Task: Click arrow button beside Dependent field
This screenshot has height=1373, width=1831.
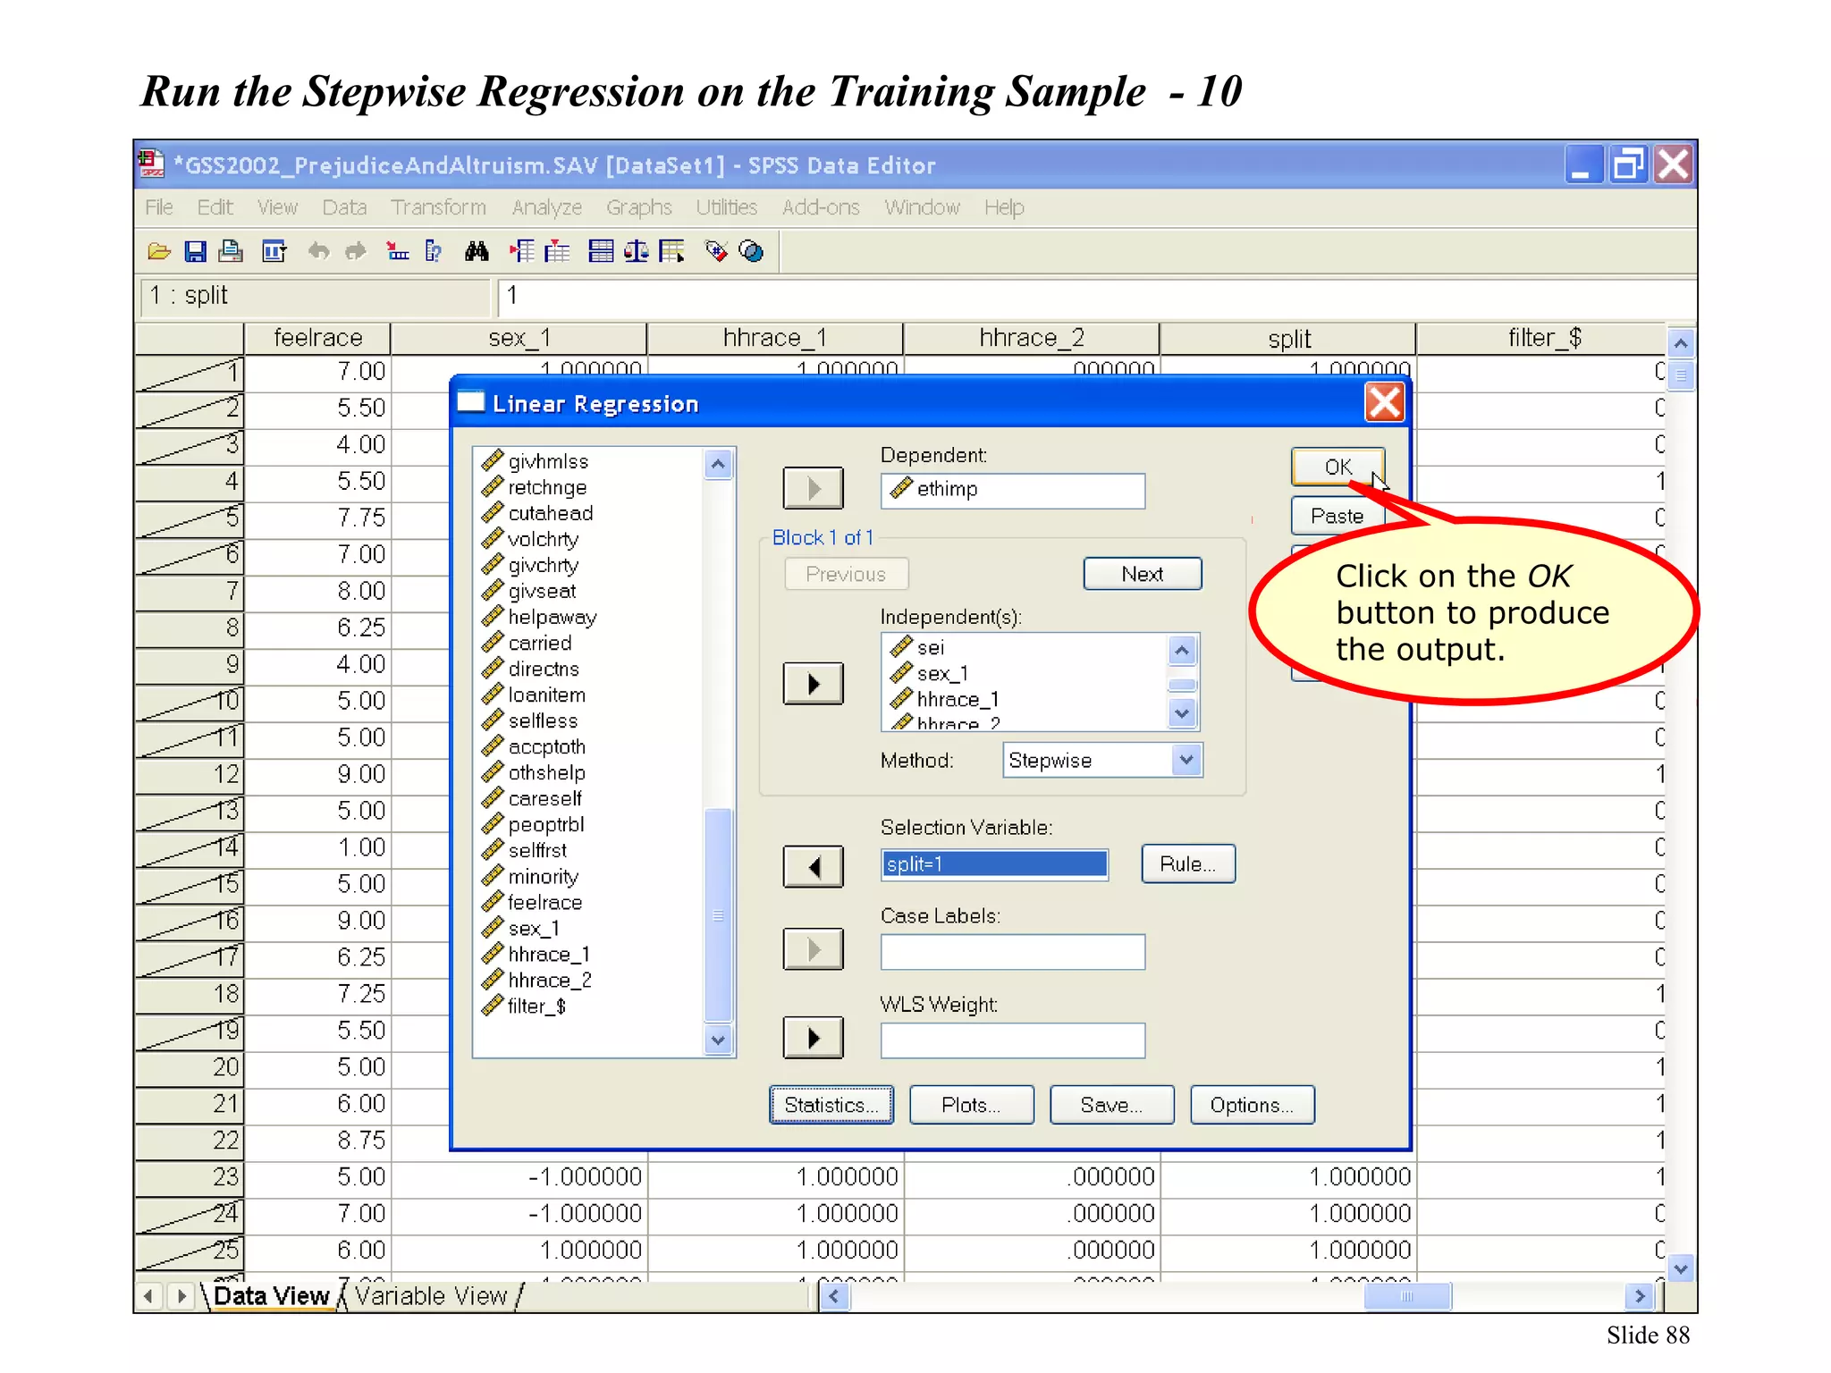Action: (x=813, y=488)
